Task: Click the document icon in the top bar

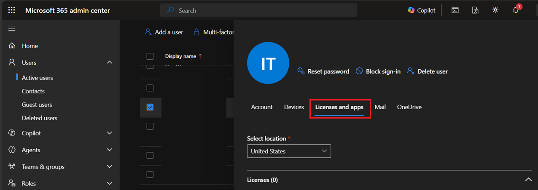Action: click(x=475, y=10)
